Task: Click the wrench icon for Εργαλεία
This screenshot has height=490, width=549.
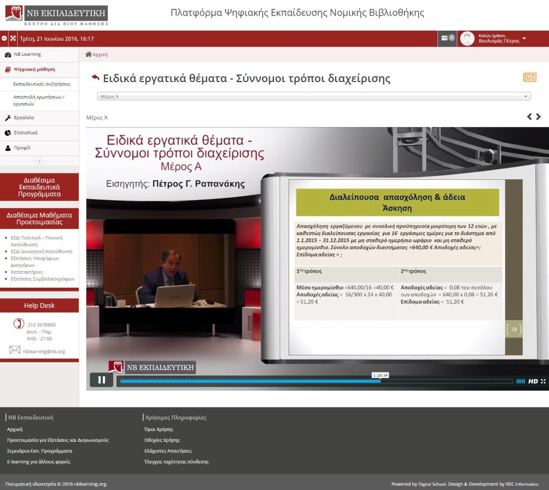Action: (8, 118)
